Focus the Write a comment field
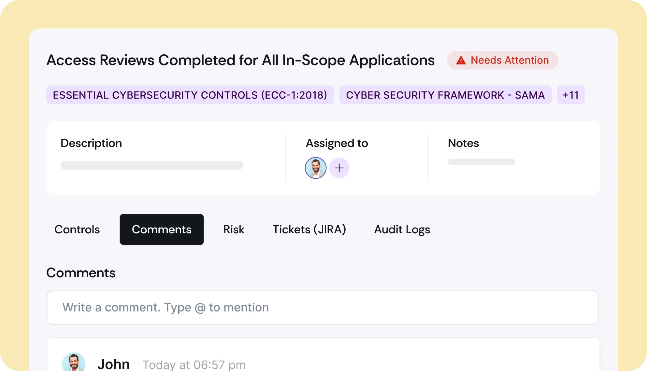This screenshot has width=647, height=371. 322,308
